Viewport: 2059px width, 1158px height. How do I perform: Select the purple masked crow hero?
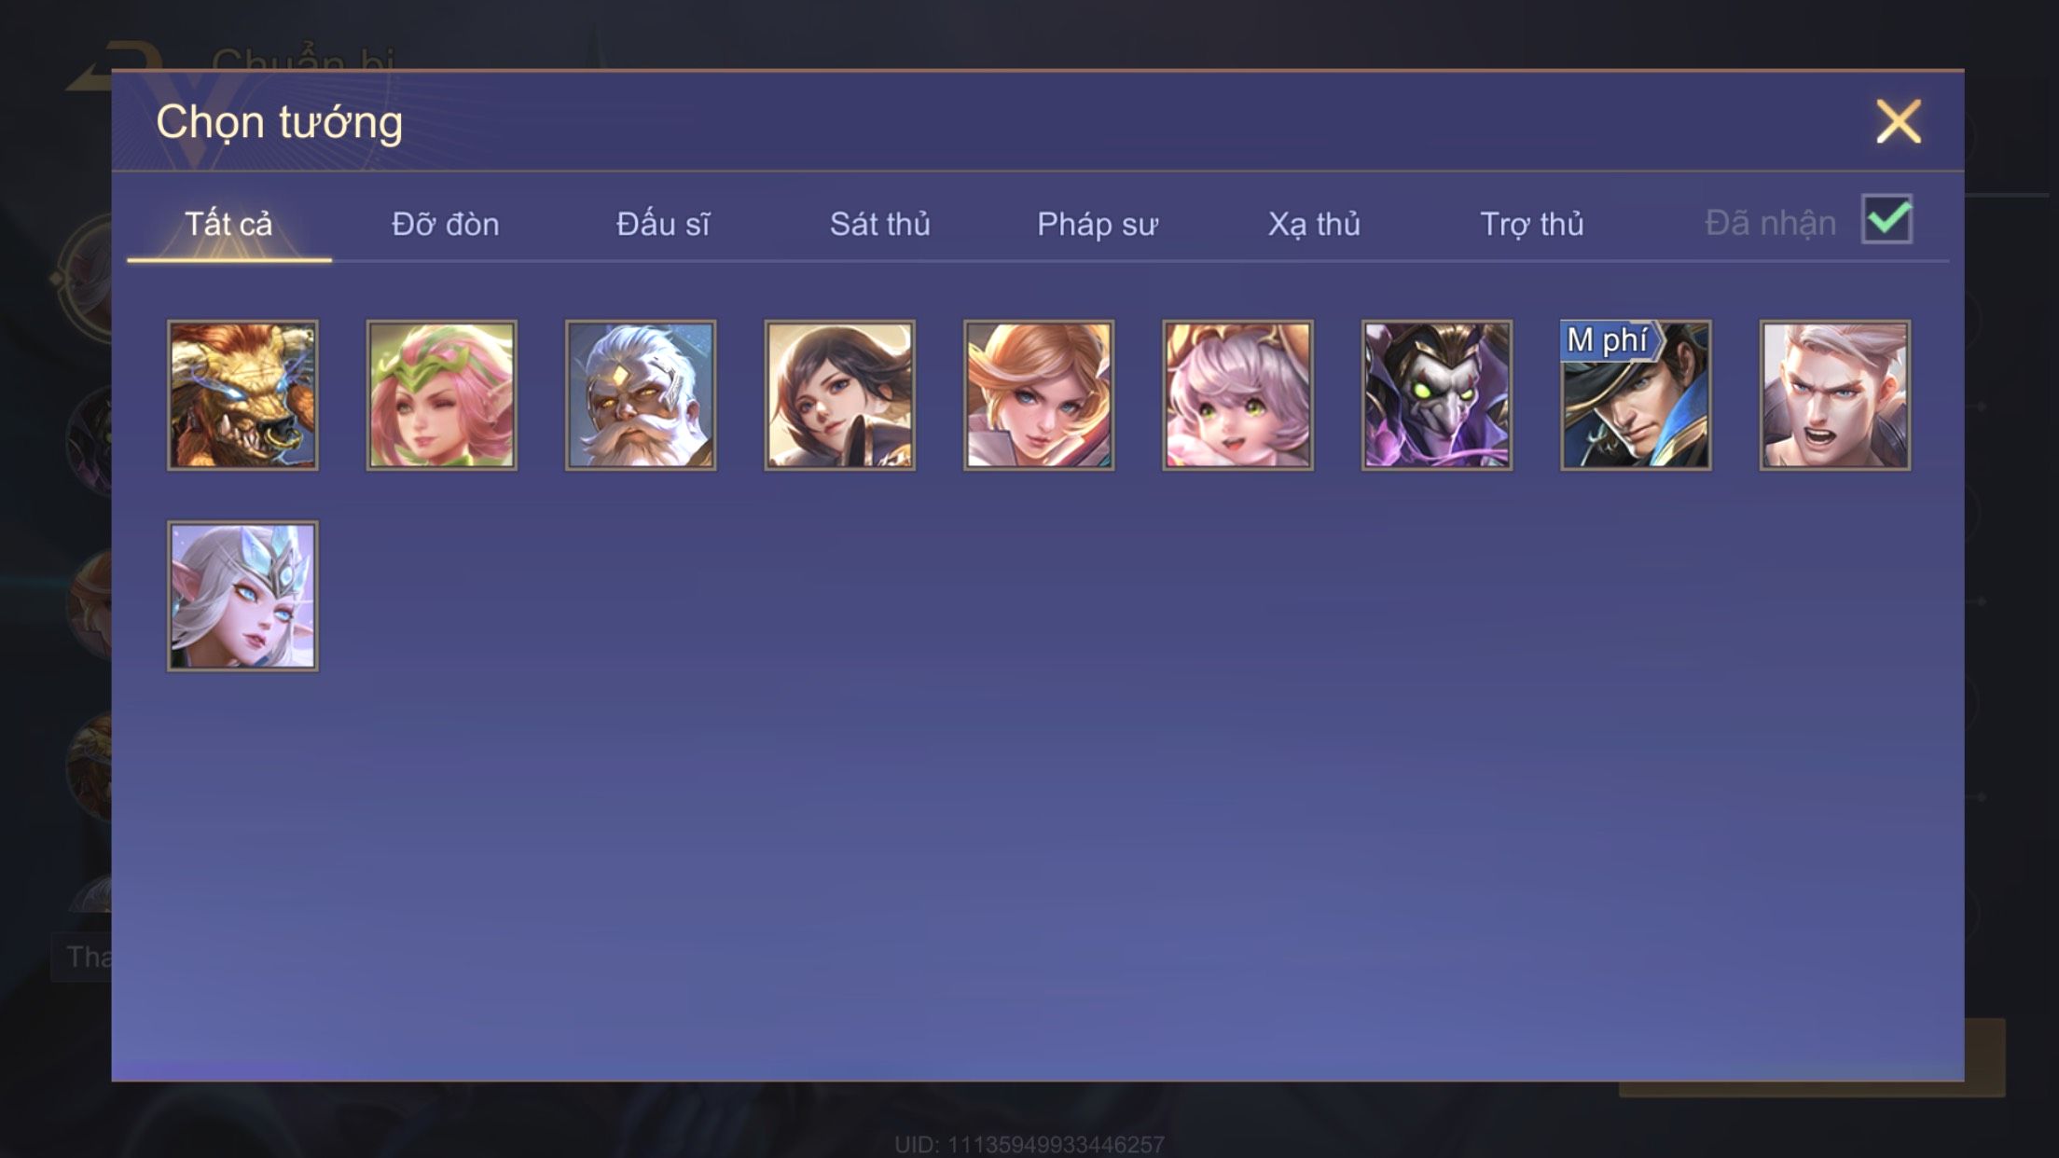[1437, 395]
